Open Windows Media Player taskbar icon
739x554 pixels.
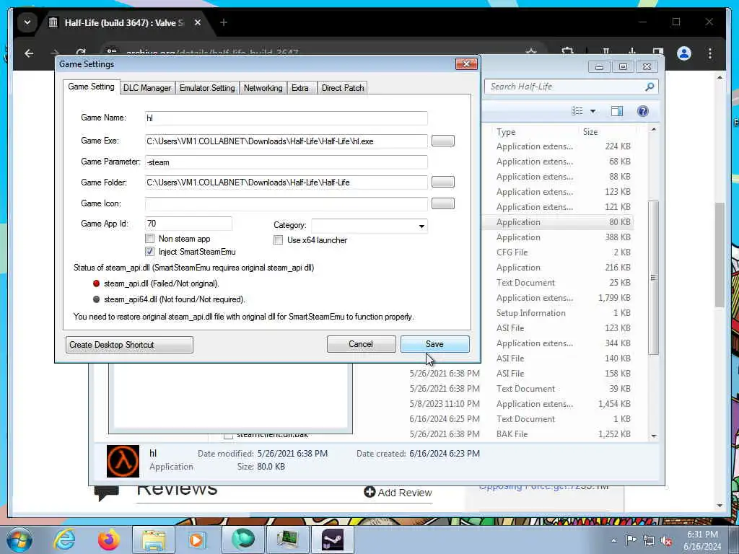point(197,540)
